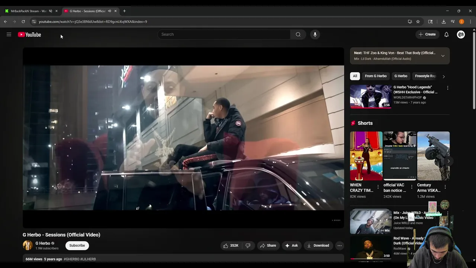
Task: Open options for Century Arms VSKA short
Action: pyautogui.click(x=445, y=187)
